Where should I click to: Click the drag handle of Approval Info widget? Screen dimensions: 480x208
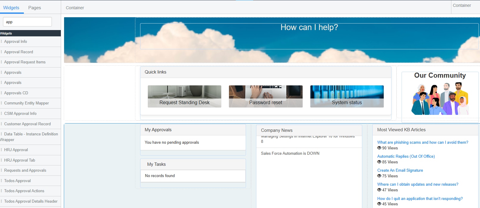click(1, 42)
